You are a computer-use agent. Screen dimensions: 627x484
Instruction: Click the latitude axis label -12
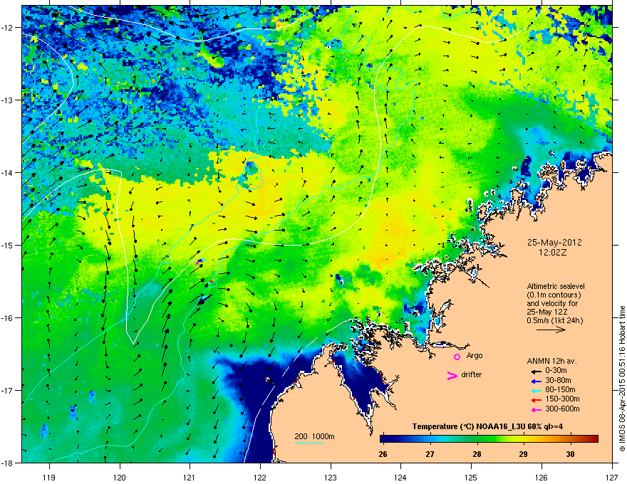click(7, 28)
